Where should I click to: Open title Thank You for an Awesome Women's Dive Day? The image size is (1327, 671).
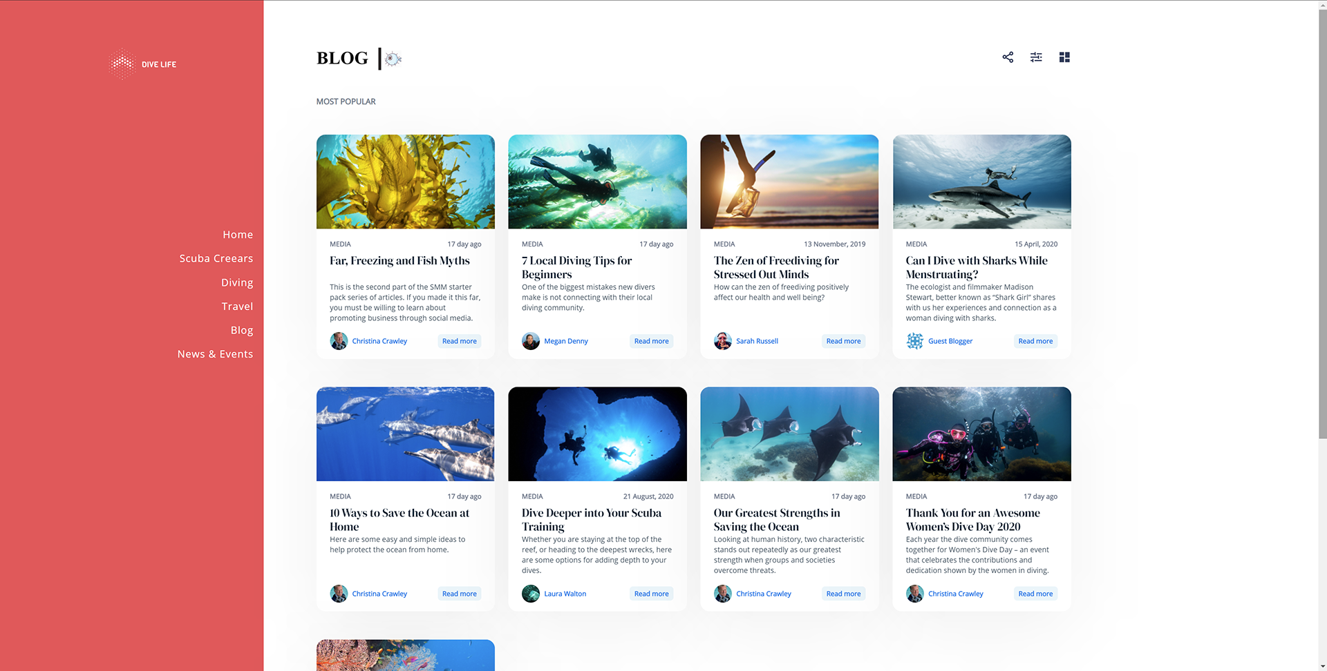point(973,520)
